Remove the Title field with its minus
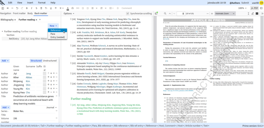This screenshot has height=128, width=264. 56,96
